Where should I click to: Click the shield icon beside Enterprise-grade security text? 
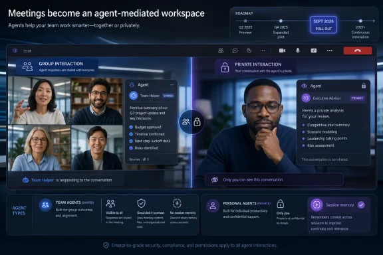[106, 245]
